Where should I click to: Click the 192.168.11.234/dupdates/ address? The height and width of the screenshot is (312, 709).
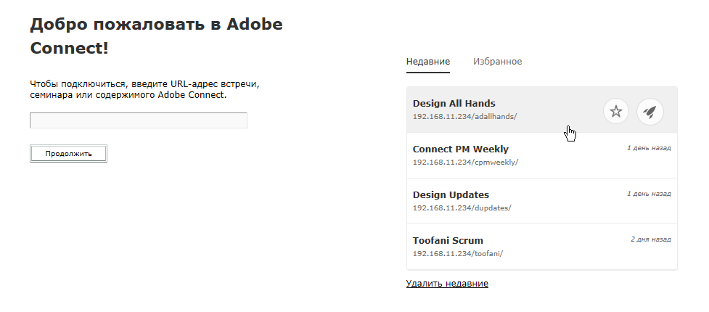pyautogui.click(x=462, y=208)
